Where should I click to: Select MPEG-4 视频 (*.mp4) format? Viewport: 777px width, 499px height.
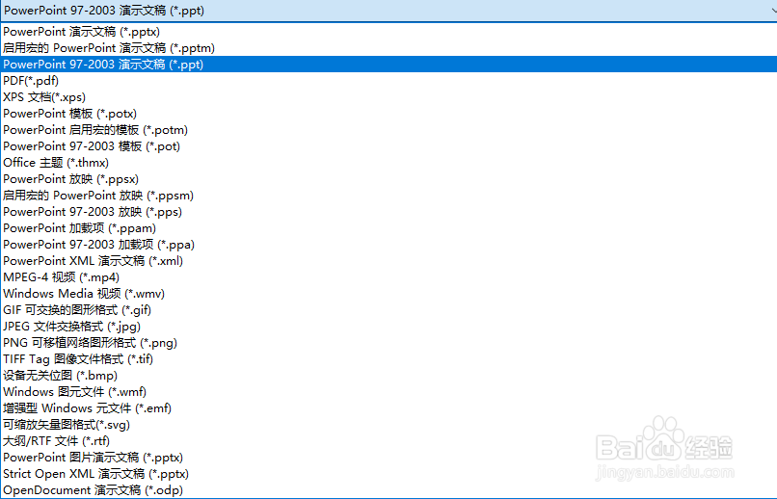tap(388, 276)
